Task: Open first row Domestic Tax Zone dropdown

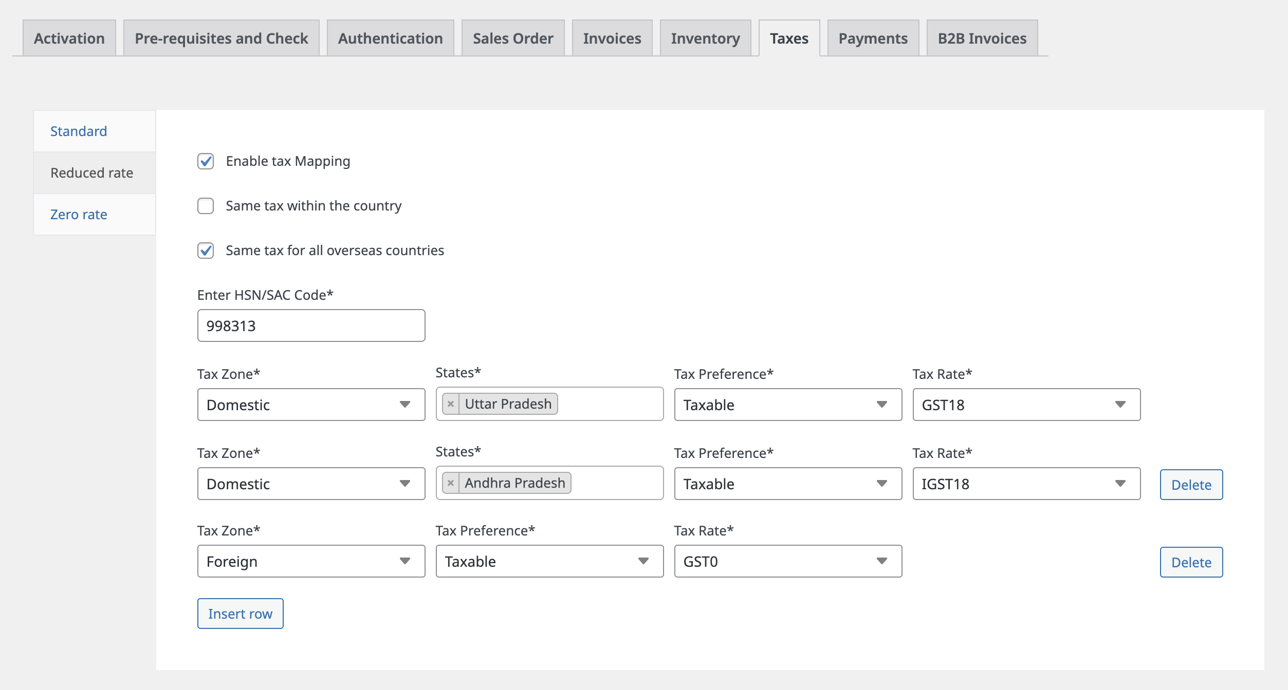Action: point(311,405)
